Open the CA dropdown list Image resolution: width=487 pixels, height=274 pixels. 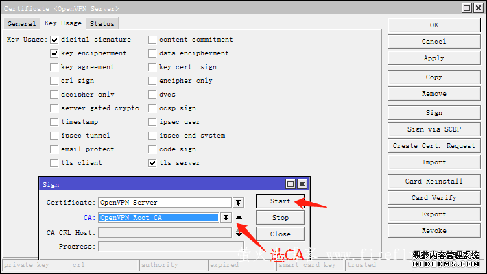tap(226, 218)
